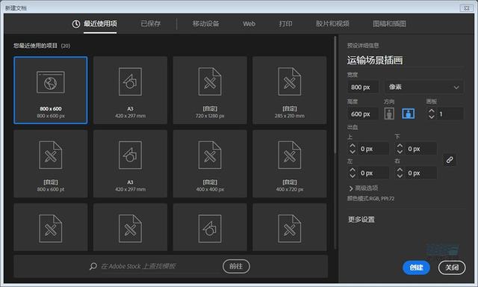Toggle the bleed link chain icon
This screenshot has height=287, width=478.
pos(450,160)
